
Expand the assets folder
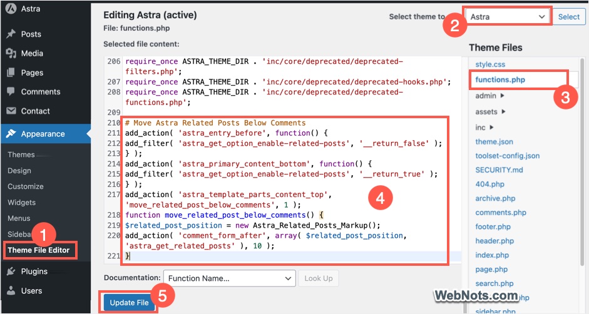point(490,111)
